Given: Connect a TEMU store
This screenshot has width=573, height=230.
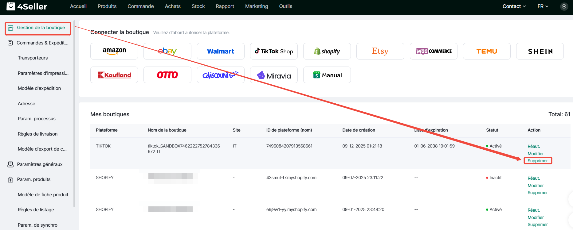Looking at the screenshot, I should (487, 51).
